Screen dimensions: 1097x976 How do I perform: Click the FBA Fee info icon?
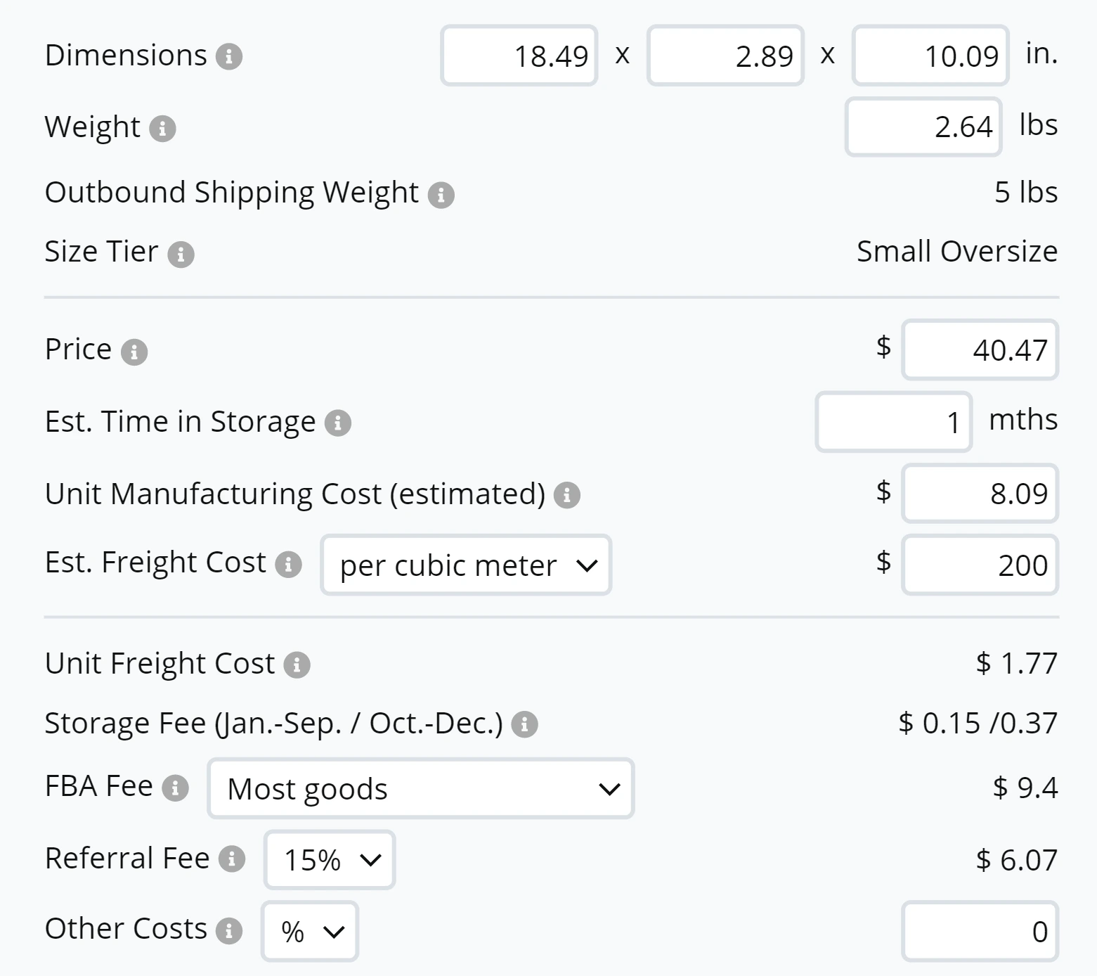pos(175,788)
